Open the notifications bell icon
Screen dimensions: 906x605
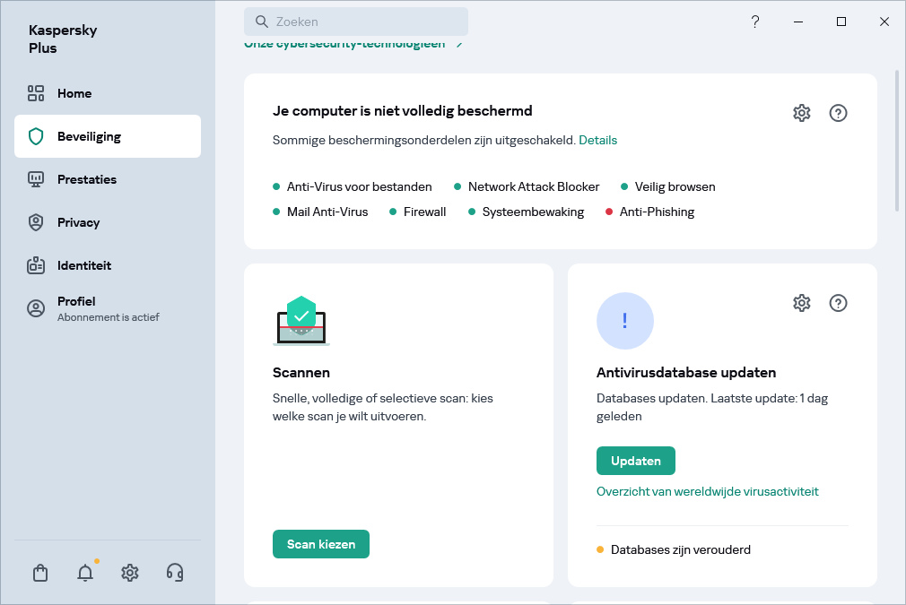pos(85,573)
